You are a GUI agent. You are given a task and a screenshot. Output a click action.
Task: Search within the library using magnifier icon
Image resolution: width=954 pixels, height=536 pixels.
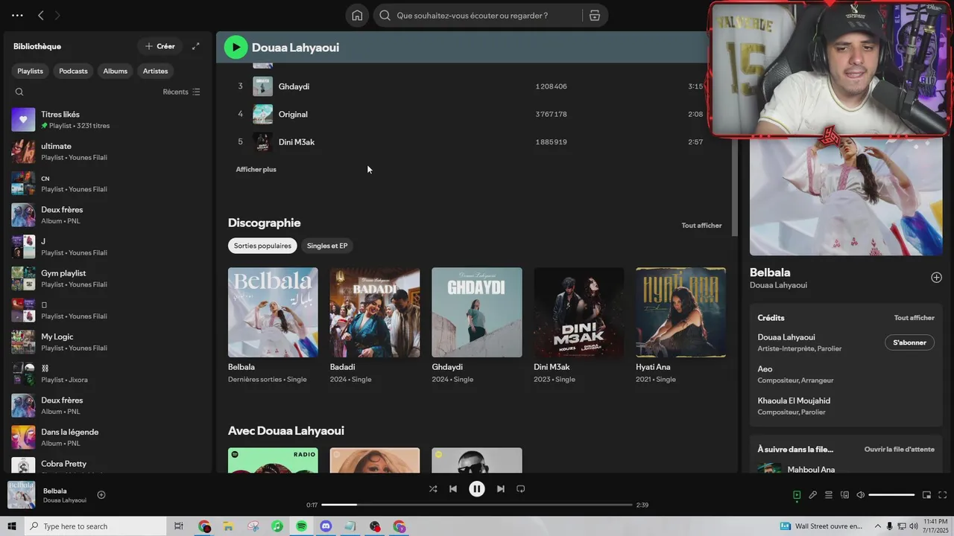click(x=19, y=92)
